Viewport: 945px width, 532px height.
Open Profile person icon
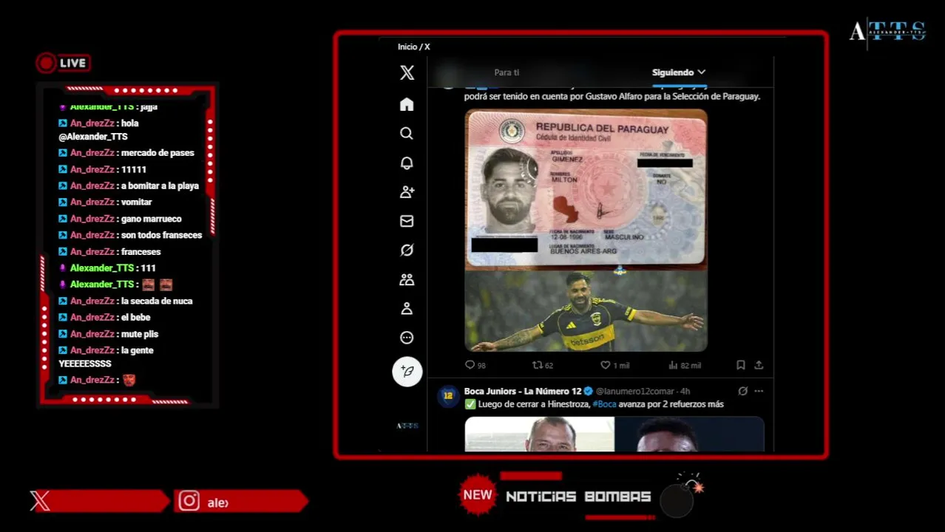point(407,309)
